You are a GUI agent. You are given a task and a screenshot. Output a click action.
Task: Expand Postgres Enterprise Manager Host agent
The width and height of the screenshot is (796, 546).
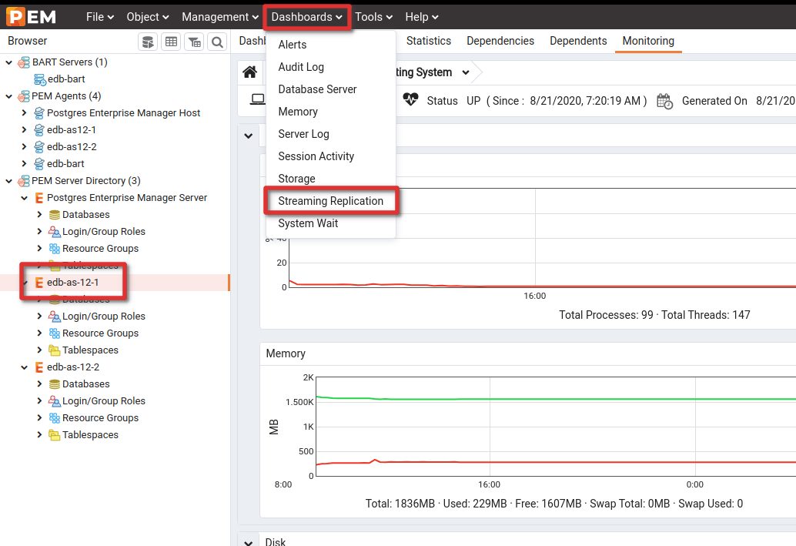point(24,112)
